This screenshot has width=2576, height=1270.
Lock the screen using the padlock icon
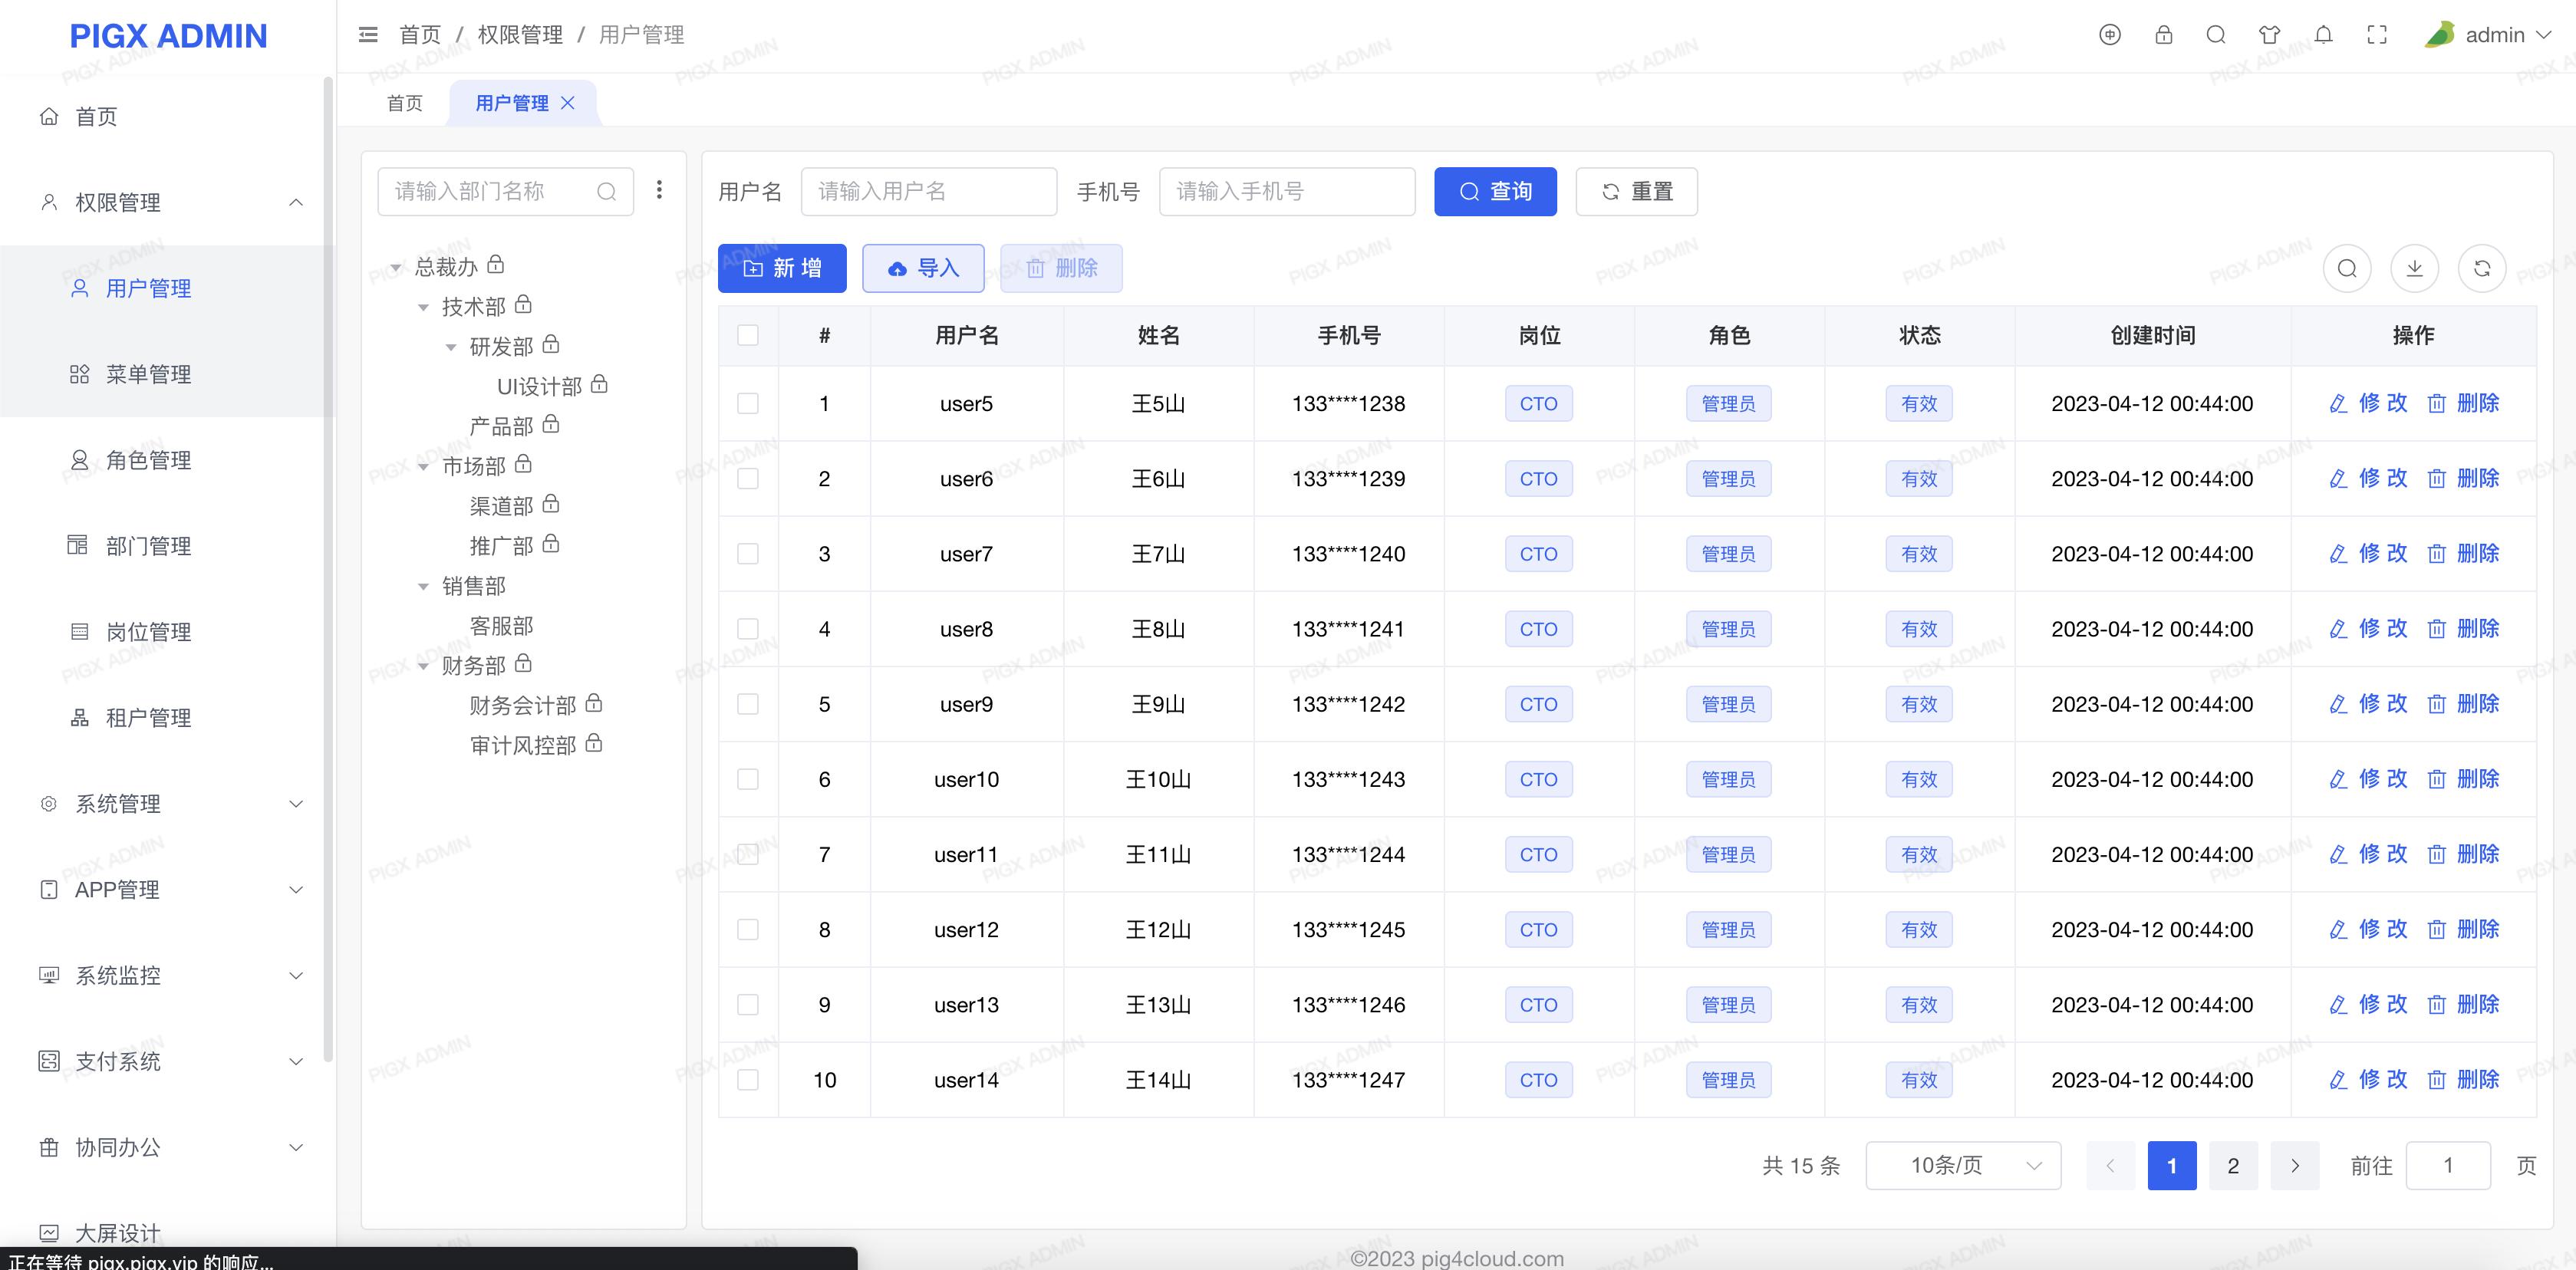point(2164,33)
